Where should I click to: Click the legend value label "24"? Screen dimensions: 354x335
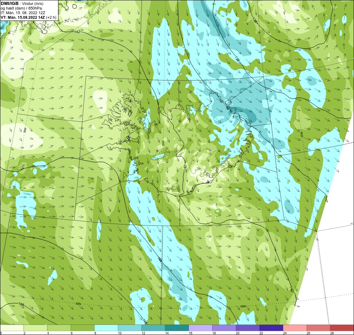click(285, 333)
